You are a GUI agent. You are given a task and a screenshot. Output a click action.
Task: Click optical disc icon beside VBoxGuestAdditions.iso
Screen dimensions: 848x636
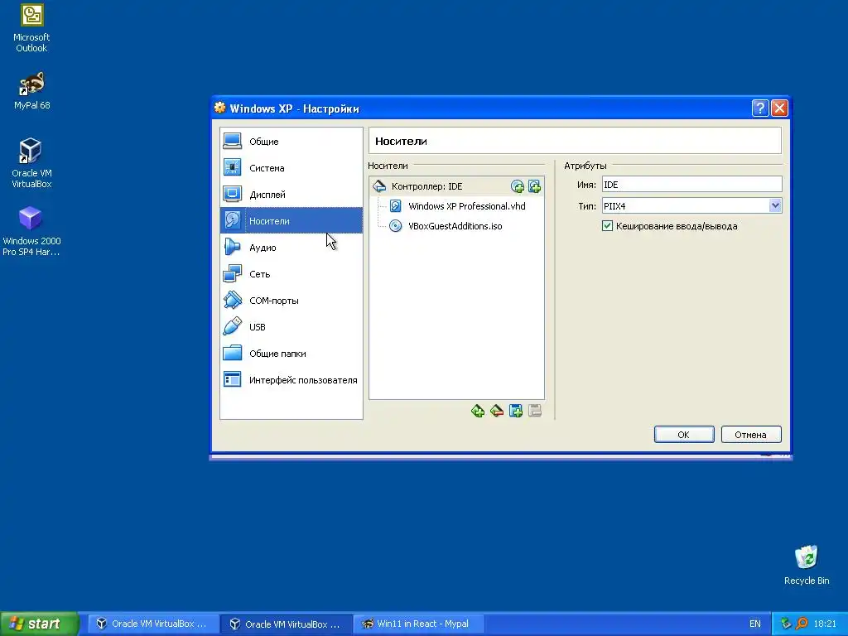pyautogui.click(x=396, y=226)
